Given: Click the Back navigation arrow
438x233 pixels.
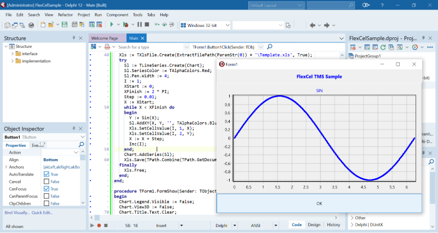Looking at the screenshot, I should [x=312, y=25].
